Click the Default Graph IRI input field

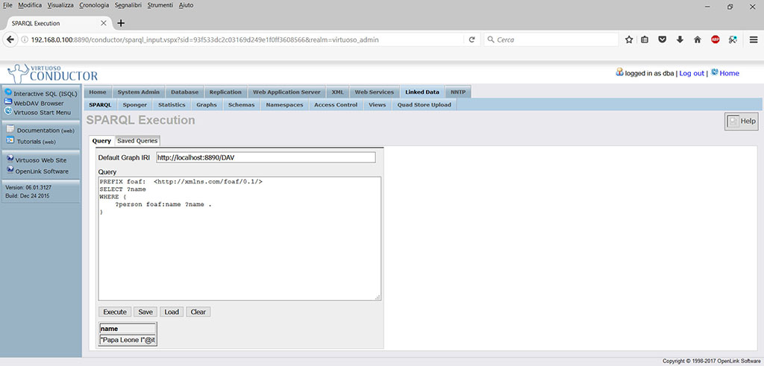tap(266, 158)
